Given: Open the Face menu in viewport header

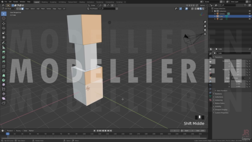Looking at the screenshot, I should pyautogui.click(x=59, y=9).
